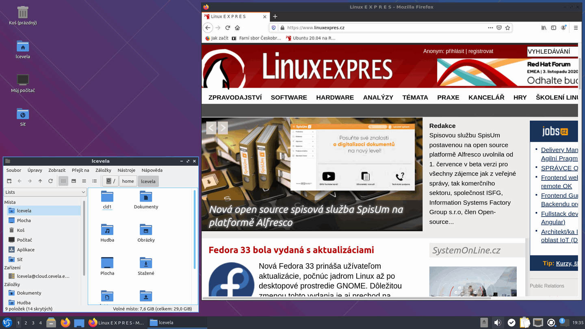The image size is (585, 329).
Task: Open Firefox account icon
Action: click(563, 28)
